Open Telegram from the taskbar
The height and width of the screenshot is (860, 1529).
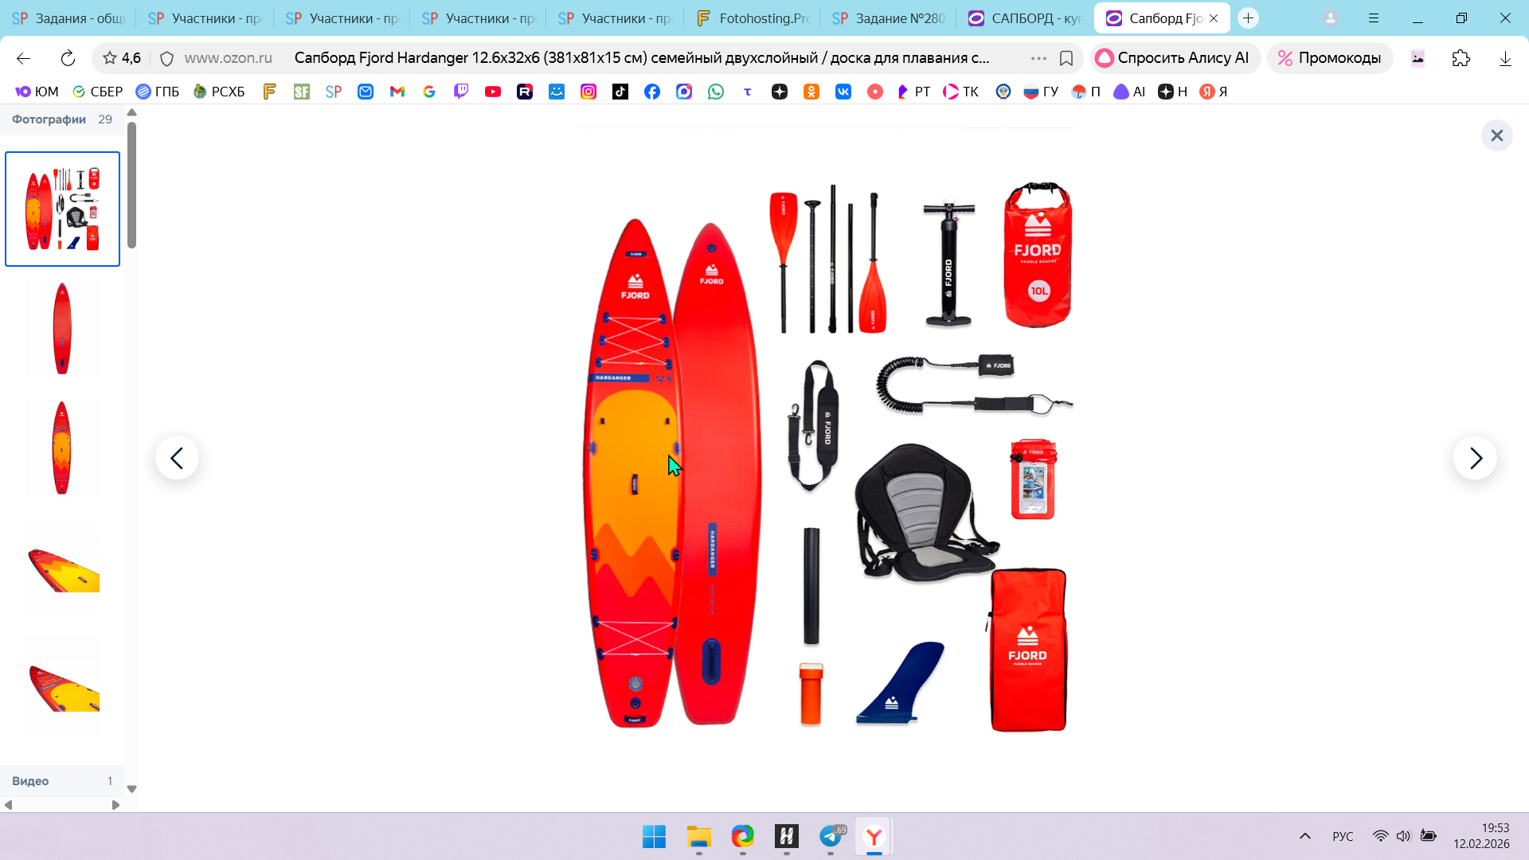[x=831, y=837]
